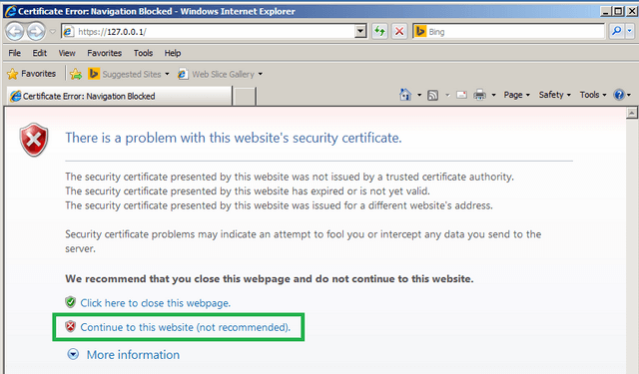Open the Safety dropdown menu
The image size is (639, 374).
click(555, 95)
